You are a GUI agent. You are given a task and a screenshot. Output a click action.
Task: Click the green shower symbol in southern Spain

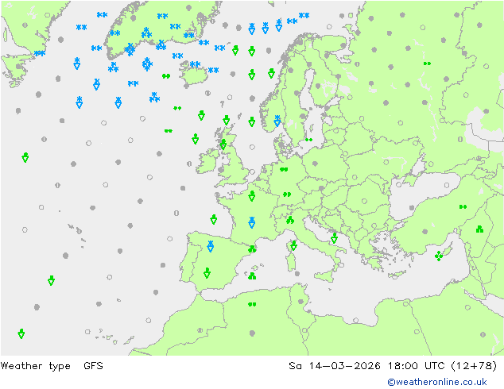tap(207, 273)
